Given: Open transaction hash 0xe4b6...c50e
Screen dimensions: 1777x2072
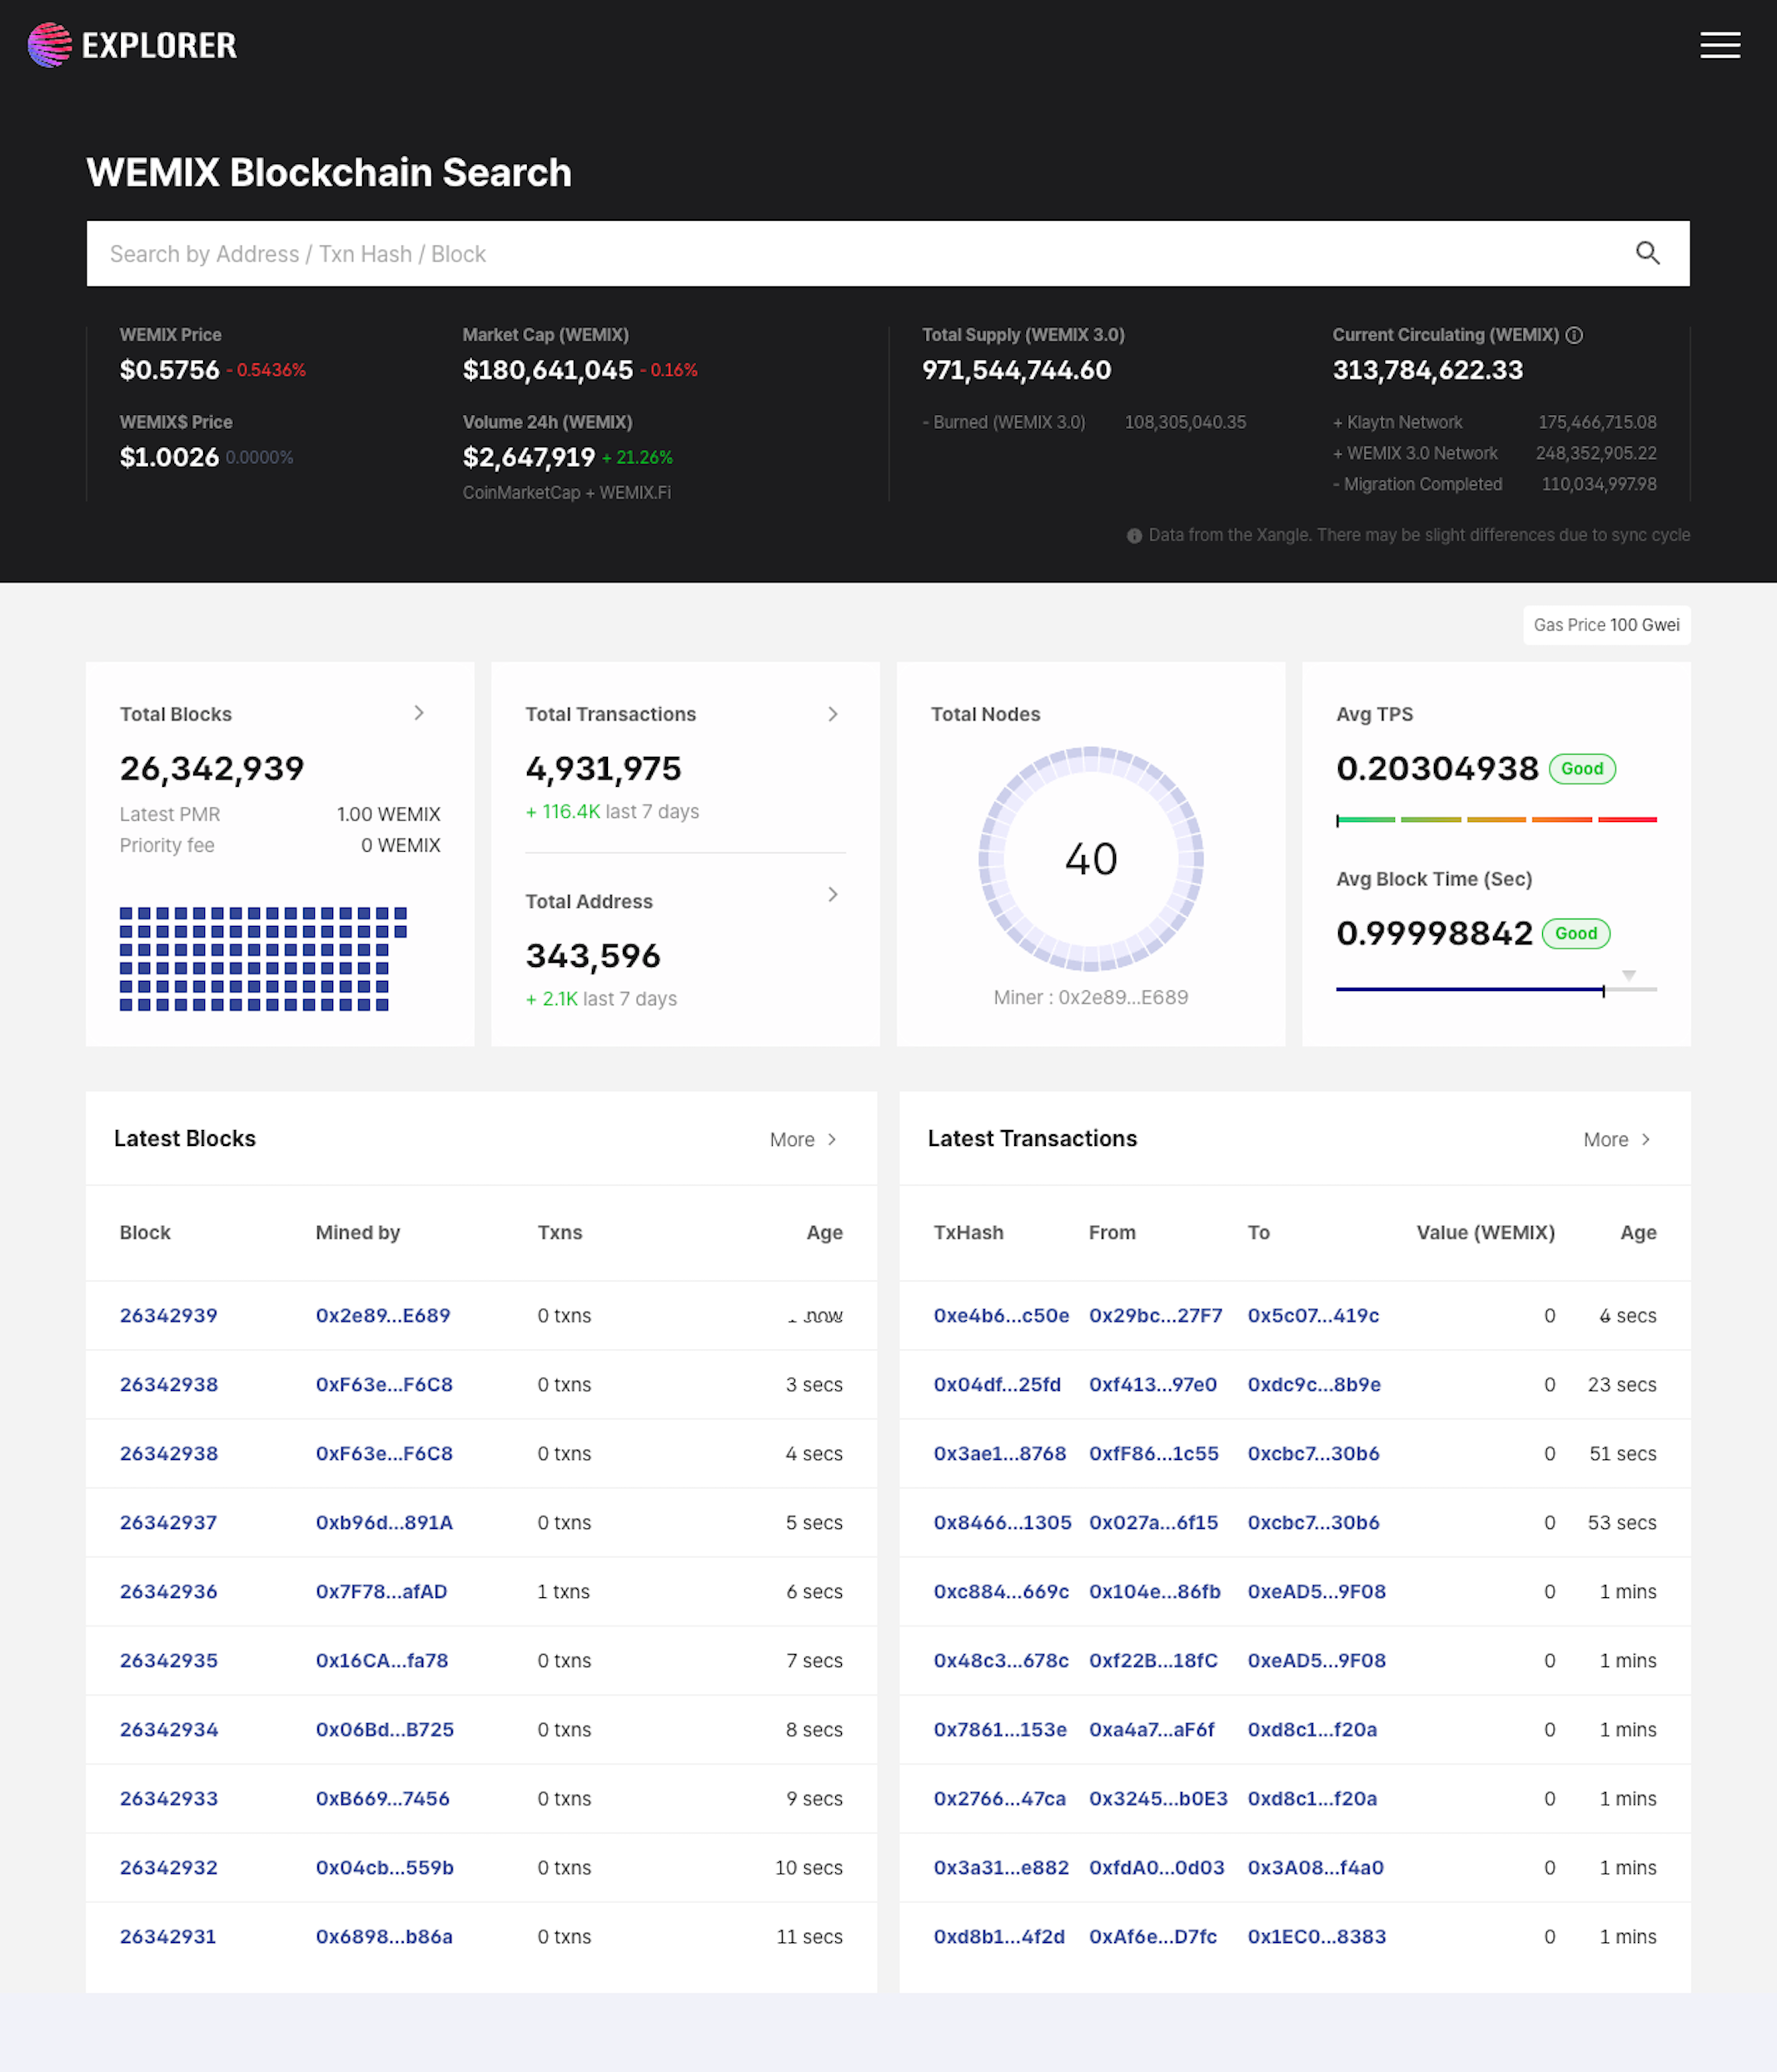Looking at the screenshot, I should [1000, 1315].
